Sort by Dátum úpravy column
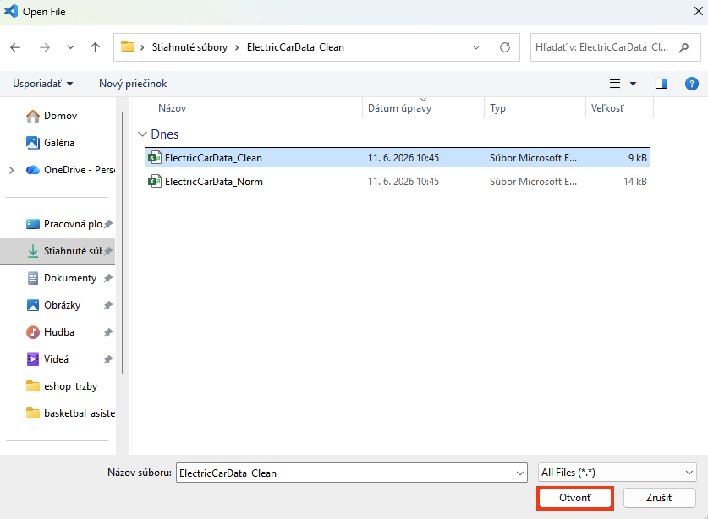 click(399, 108)
